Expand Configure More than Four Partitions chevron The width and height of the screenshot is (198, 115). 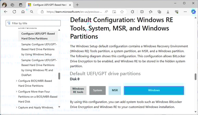tap(16, 91)
